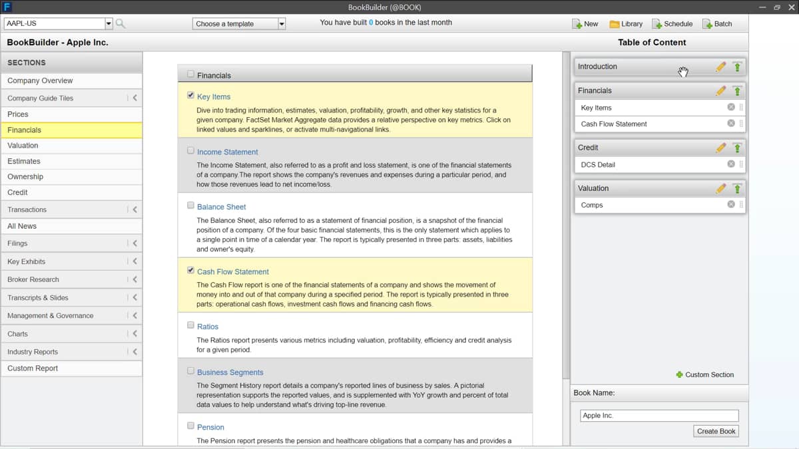Screen dimensions: 799x449
Task: Select Company Overview in Sections
Action: point(71,80)
